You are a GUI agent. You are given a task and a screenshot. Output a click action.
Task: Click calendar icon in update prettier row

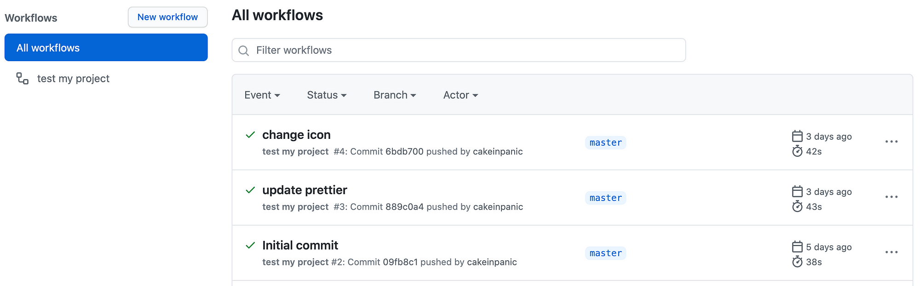(797, 191)
